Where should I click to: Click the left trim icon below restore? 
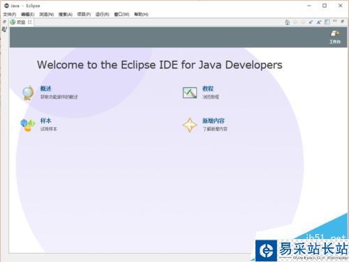click(x=4, y=29)
